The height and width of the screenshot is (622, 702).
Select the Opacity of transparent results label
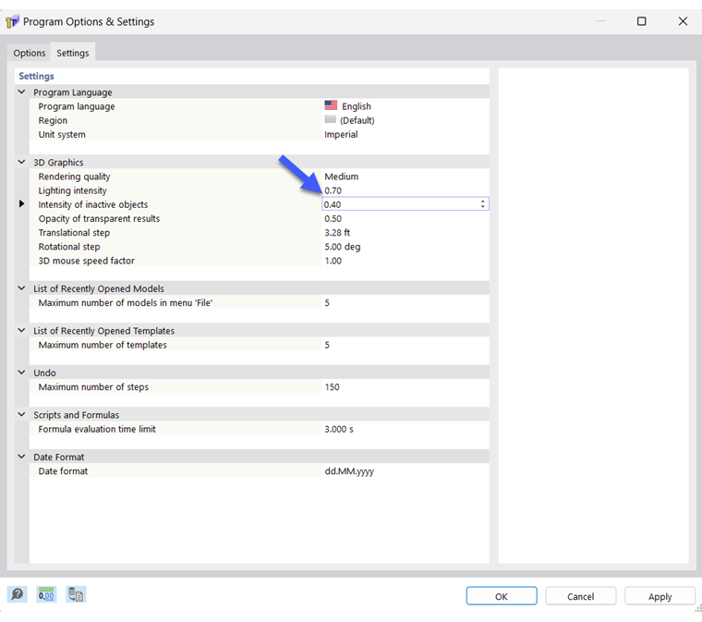click(x=99, y=218)
